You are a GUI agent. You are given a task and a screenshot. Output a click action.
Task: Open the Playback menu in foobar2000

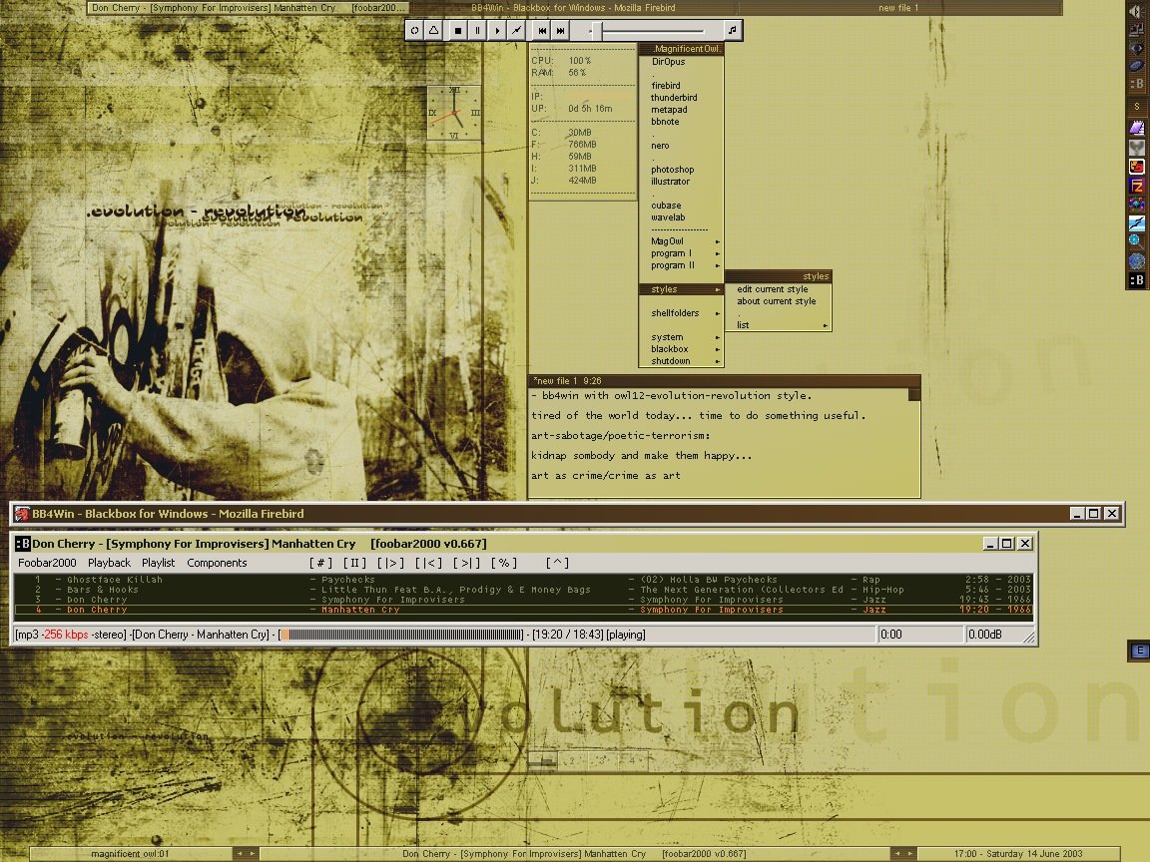(109, 563)
